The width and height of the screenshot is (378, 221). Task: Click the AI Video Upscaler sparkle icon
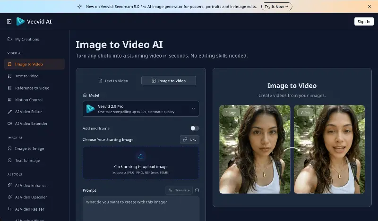coord(9,197)
